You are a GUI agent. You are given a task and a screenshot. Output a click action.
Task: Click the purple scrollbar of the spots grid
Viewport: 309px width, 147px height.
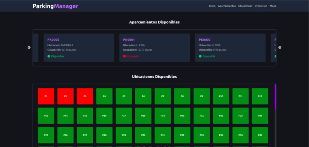tap(276, 96)
